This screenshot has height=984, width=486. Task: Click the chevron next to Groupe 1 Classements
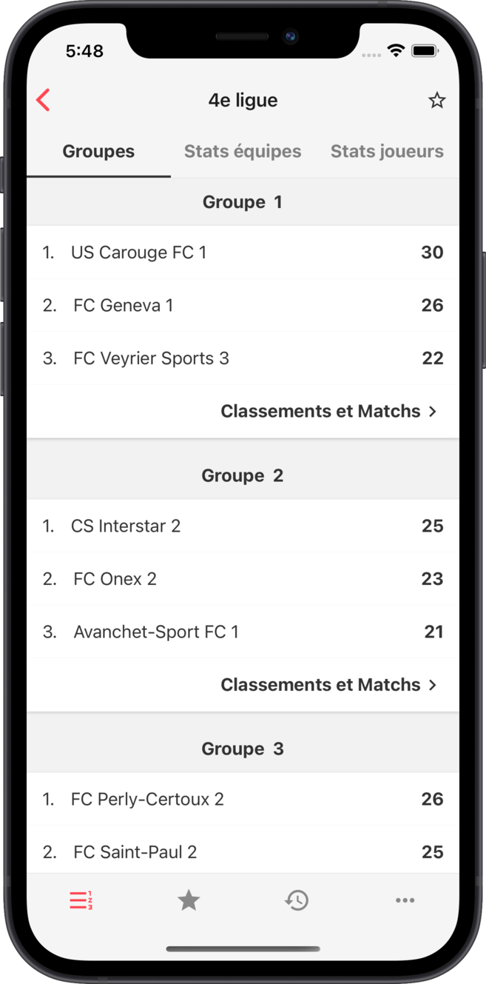(x=433, y=411)
